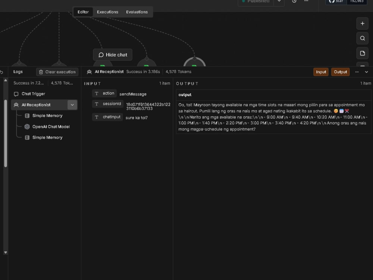373x280 pixels.
Task: Click the magnifier search icon on canvas
Action: [x=362, y=38]
